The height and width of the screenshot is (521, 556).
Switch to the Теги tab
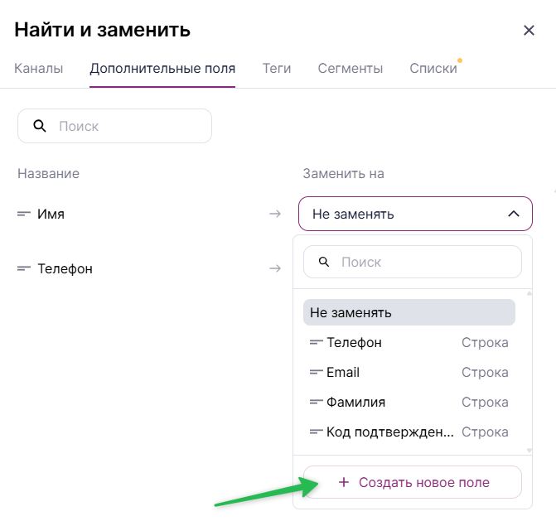[277, 68]
